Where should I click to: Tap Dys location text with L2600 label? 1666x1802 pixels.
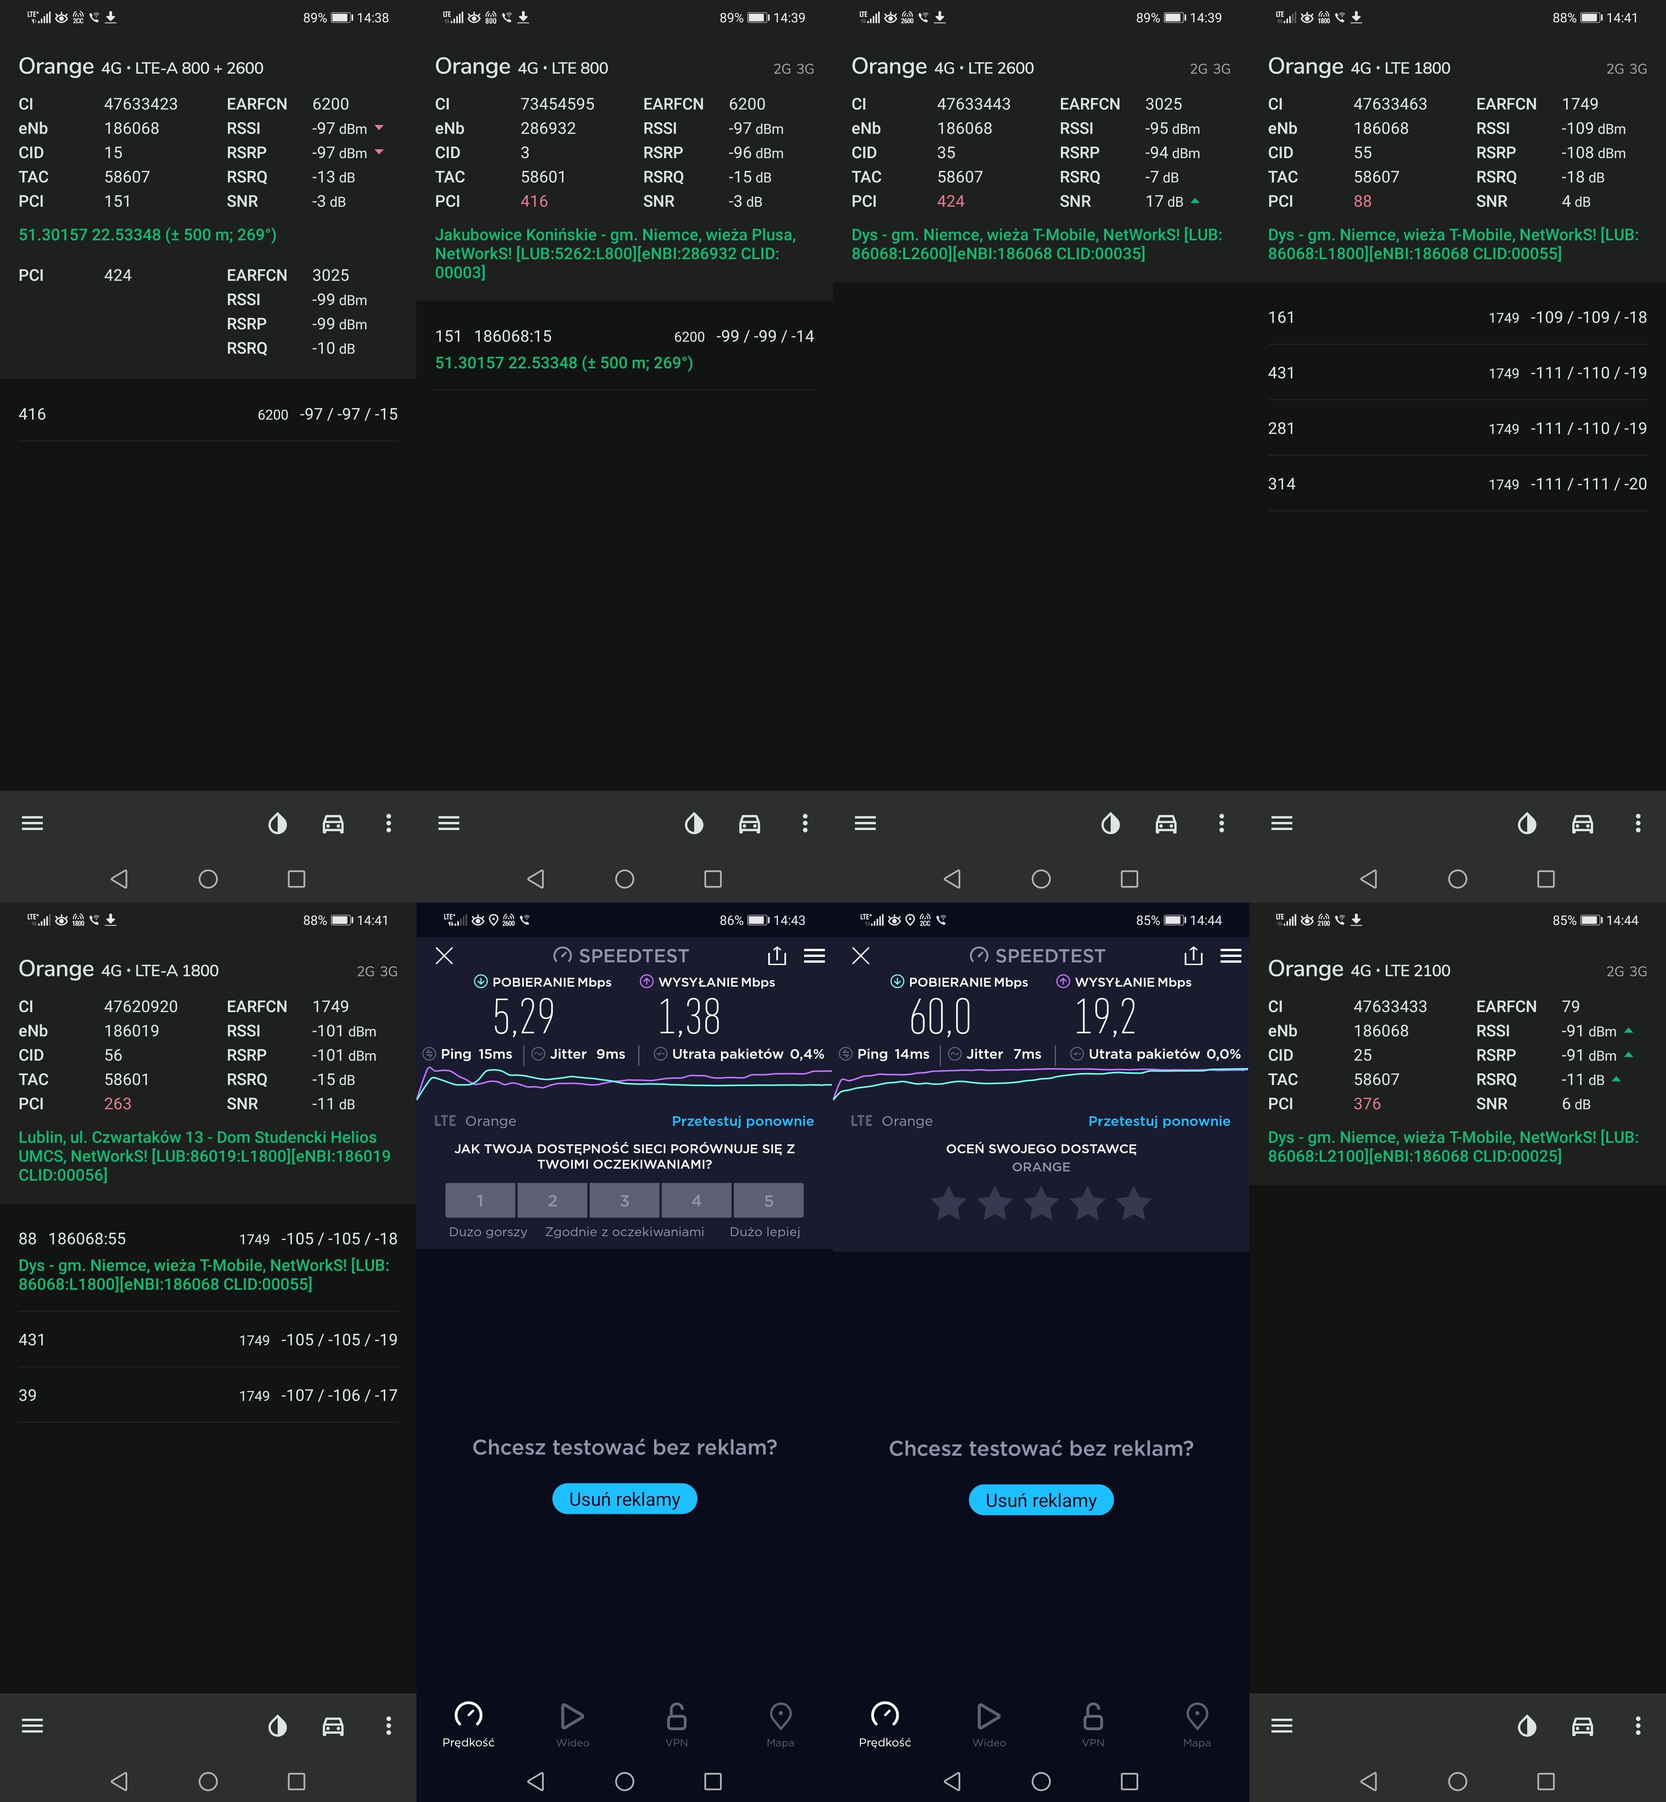(x=1037, y=244)
